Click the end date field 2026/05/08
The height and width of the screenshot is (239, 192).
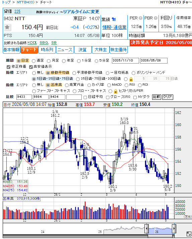[x=153, y=61]
